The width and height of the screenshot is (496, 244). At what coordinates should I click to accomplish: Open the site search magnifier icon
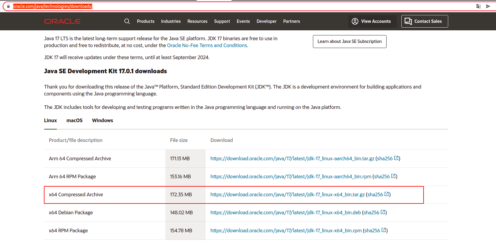click(x=127, y=21)
